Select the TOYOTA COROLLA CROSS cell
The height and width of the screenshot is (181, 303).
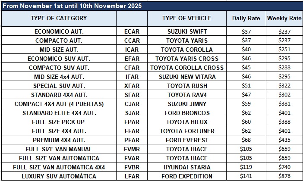[187, 68]
